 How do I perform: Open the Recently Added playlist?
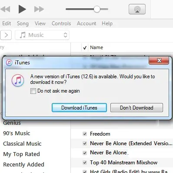(23, 165)
